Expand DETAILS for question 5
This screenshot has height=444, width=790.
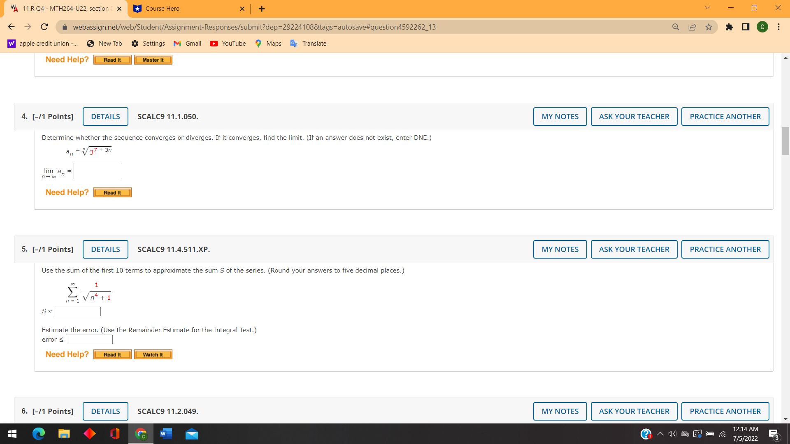coord(105,250)
